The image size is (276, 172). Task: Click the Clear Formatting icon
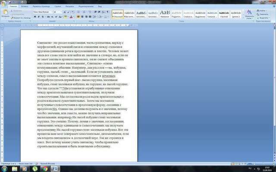(73, 12)
